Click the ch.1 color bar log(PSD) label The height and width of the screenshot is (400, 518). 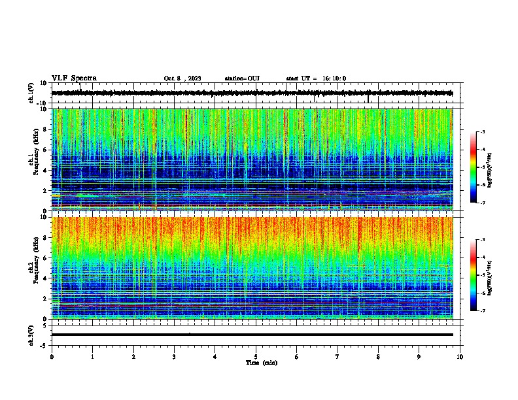point(490,170)
